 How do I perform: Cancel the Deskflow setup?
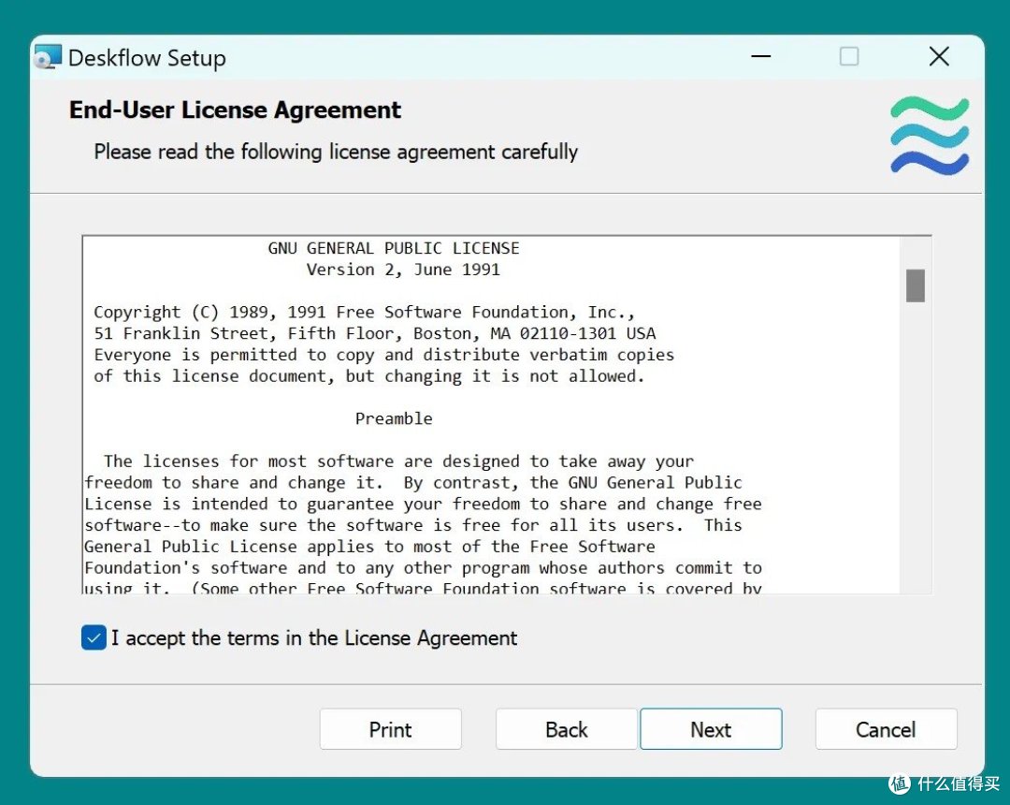pos(886,729)
